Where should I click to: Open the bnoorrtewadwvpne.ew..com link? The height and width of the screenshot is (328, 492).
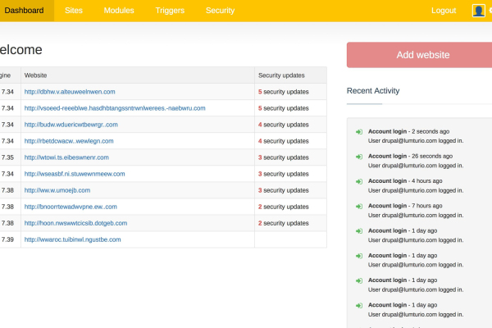(71, 207)
